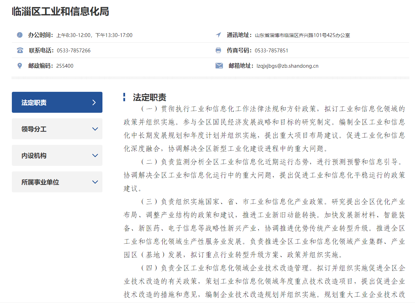The width and height of the screenshot is (415, 303).
Task: Click the navigation arrow icon beside 通讯地址
Action: [218, 35]
